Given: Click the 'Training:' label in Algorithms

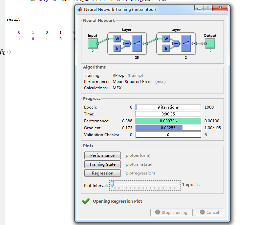Looking at the screenshot, I should 92,75.
